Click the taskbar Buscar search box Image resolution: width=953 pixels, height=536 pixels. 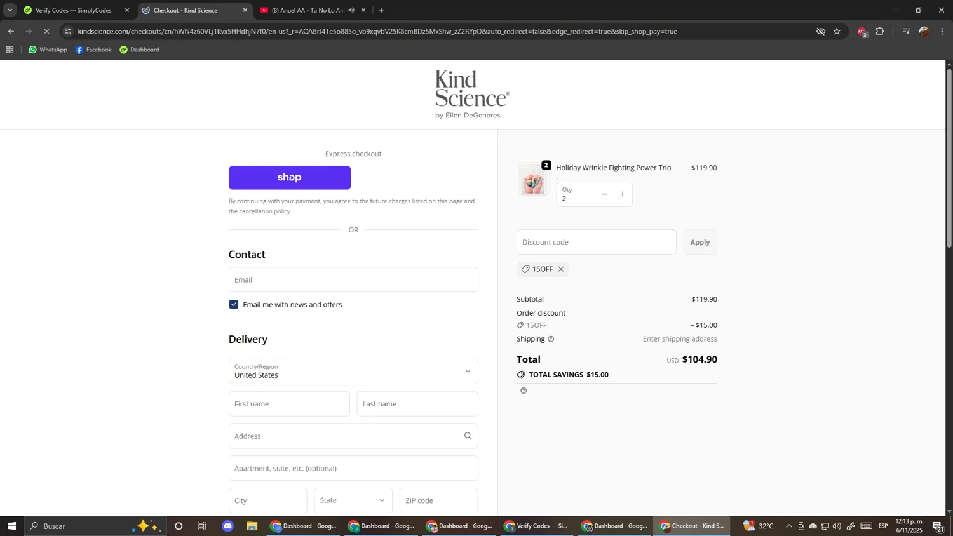tap(95, 526)
